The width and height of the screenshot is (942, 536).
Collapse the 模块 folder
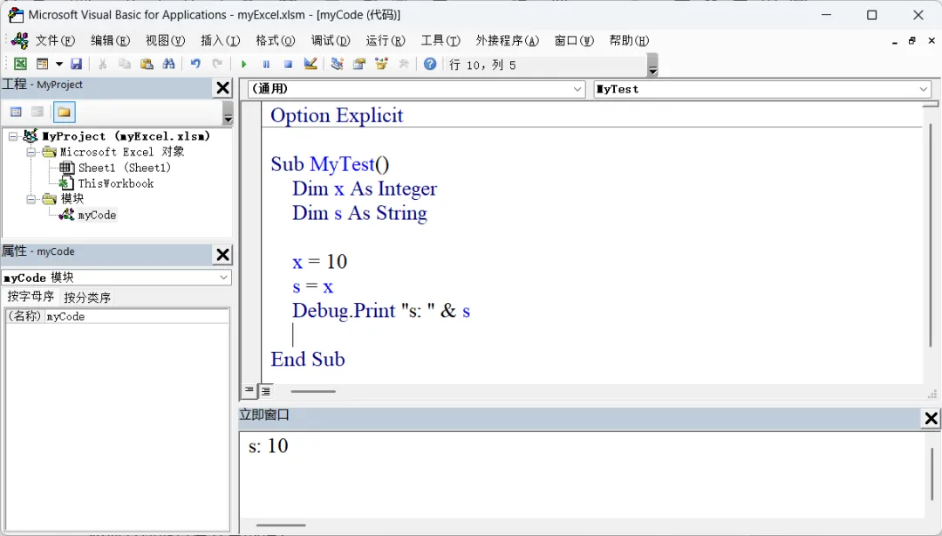[x=31, y=199]
